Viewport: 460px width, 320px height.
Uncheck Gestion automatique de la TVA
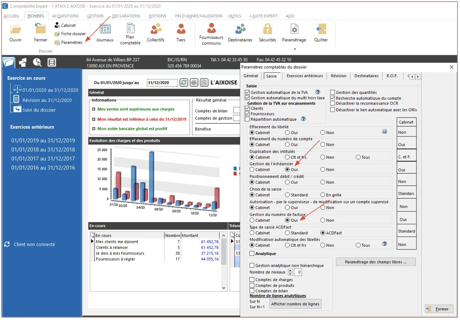247,92
